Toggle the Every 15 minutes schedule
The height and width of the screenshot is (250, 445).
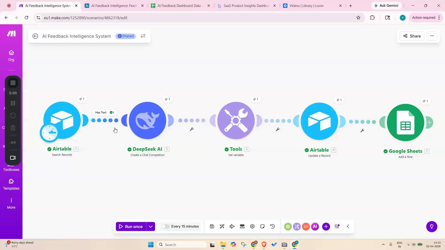pos(165,226)
